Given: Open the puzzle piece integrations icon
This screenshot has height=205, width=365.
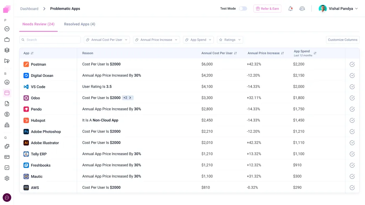Looking at the screenshot, I should pyautogui.click(x=7, y=146).
